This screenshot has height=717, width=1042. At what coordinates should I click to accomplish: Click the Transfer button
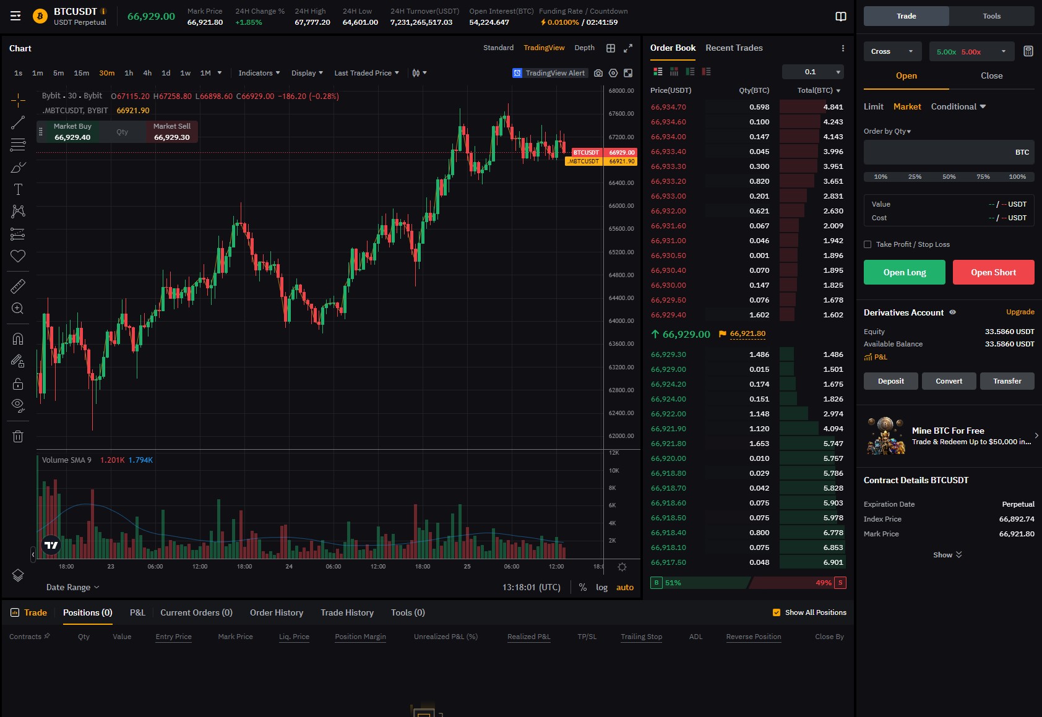[x=1007, y=381]
